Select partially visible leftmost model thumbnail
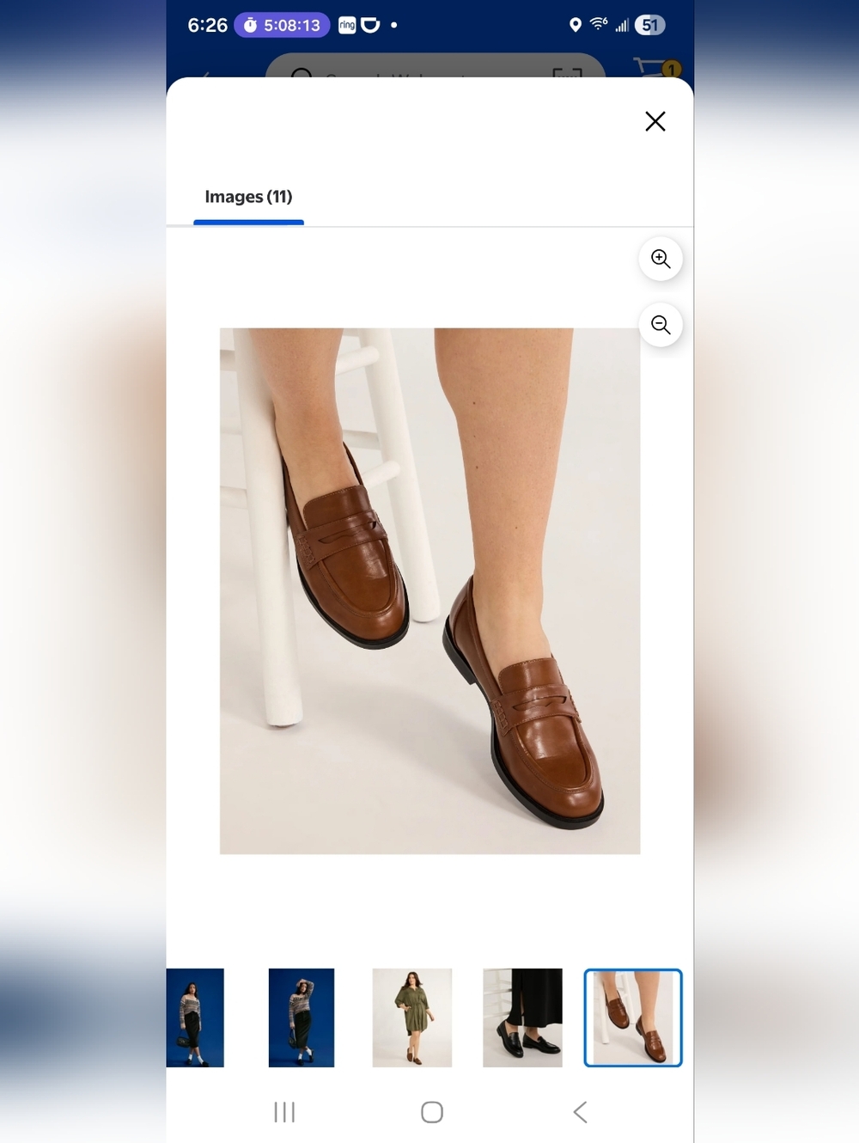This screenshot has height=1143, width=859. click(x=195, y=1018)
